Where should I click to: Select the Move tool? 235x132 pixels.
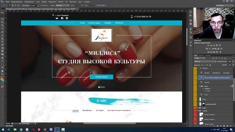[x=2, y=12]
